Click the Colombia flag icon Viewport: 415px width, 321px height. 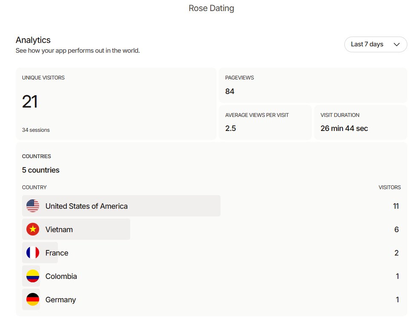pos(33,276)
